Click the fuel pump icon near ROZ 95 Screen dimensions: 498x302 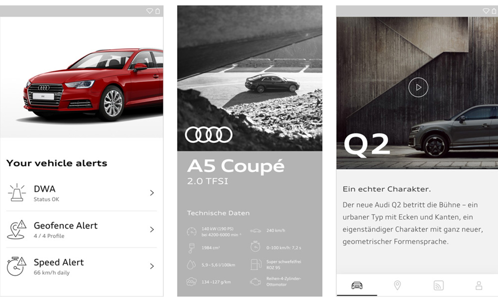coord(255,264)
